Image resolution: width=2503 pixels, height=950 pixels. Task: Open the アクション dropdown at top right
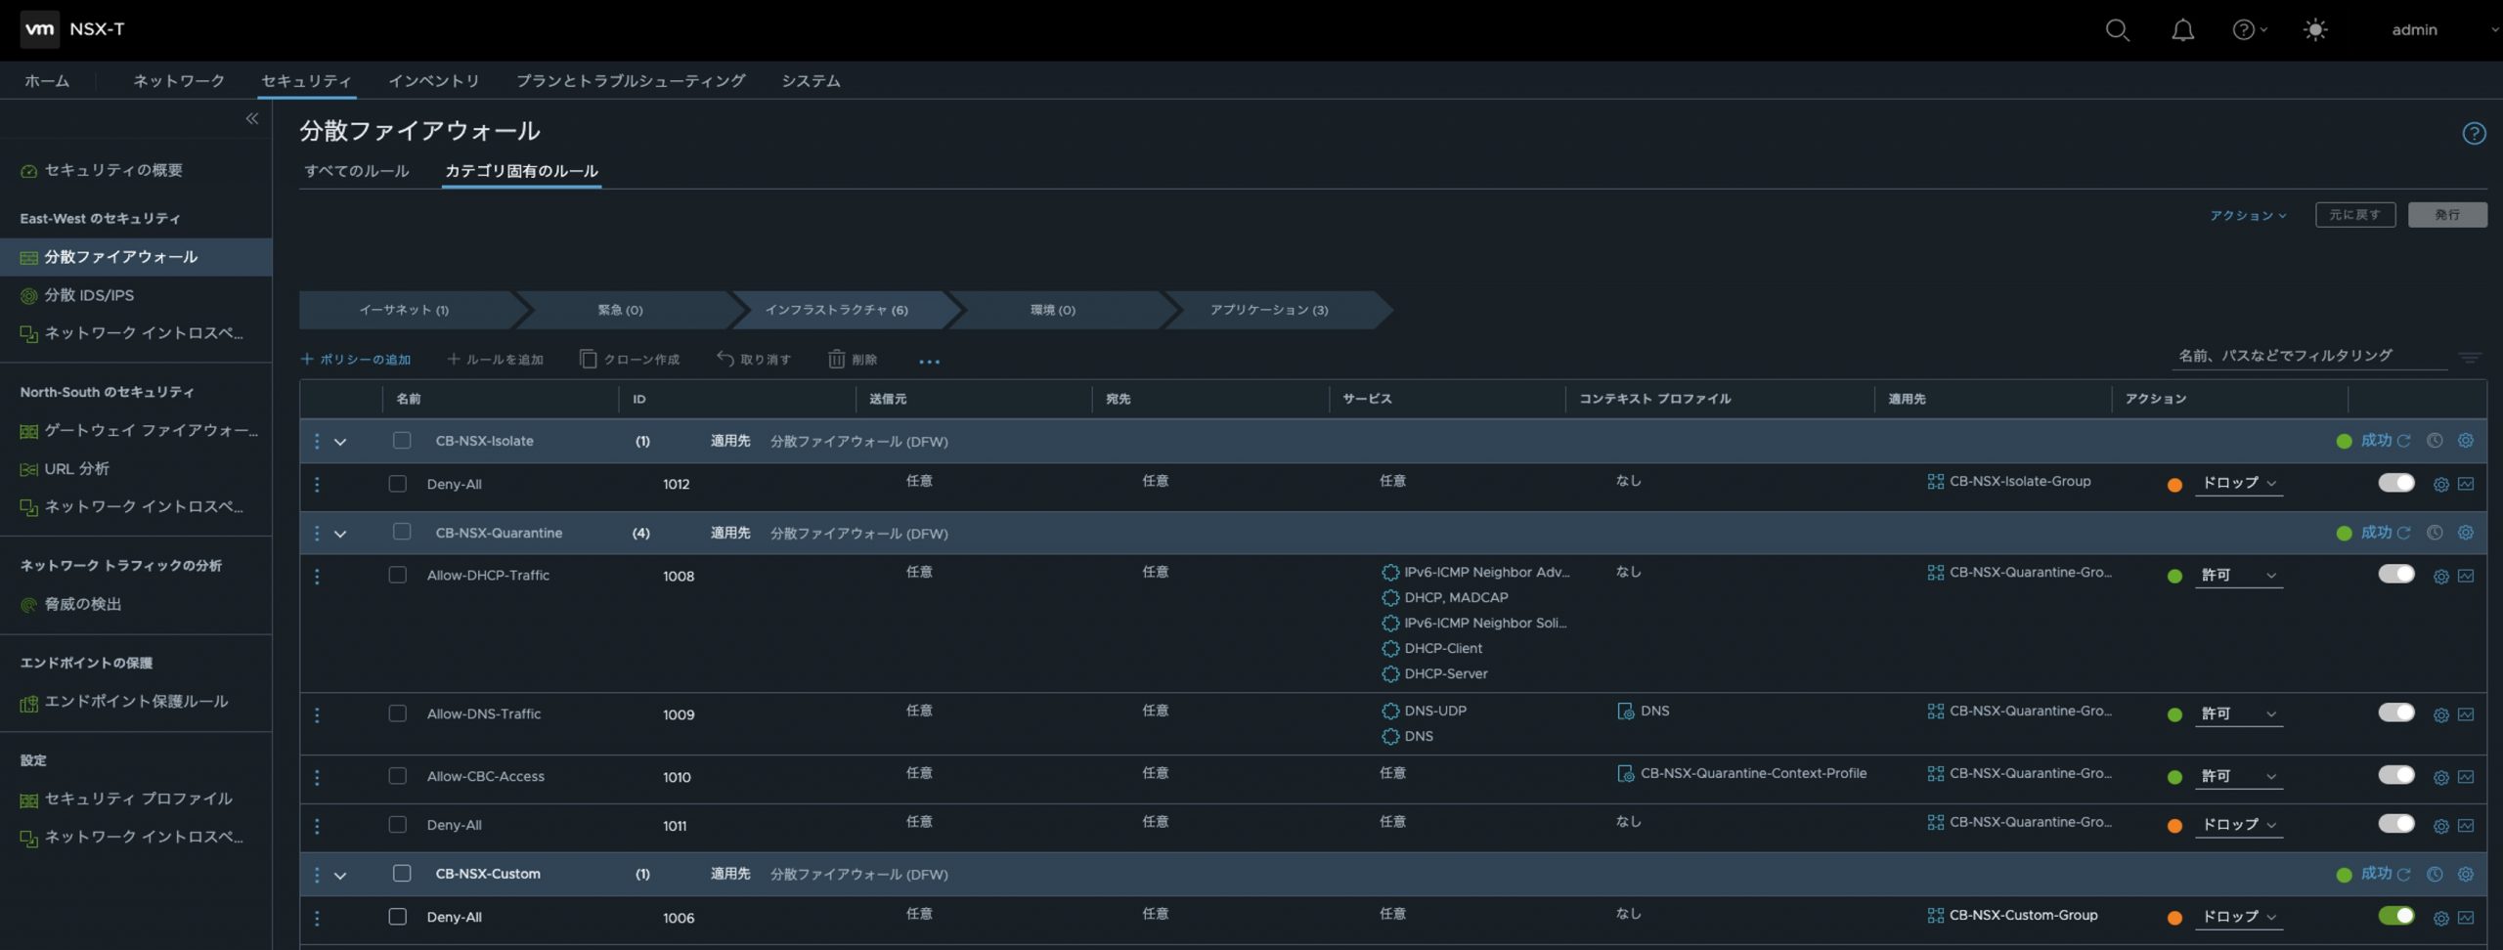click(x=2247, y=216)
